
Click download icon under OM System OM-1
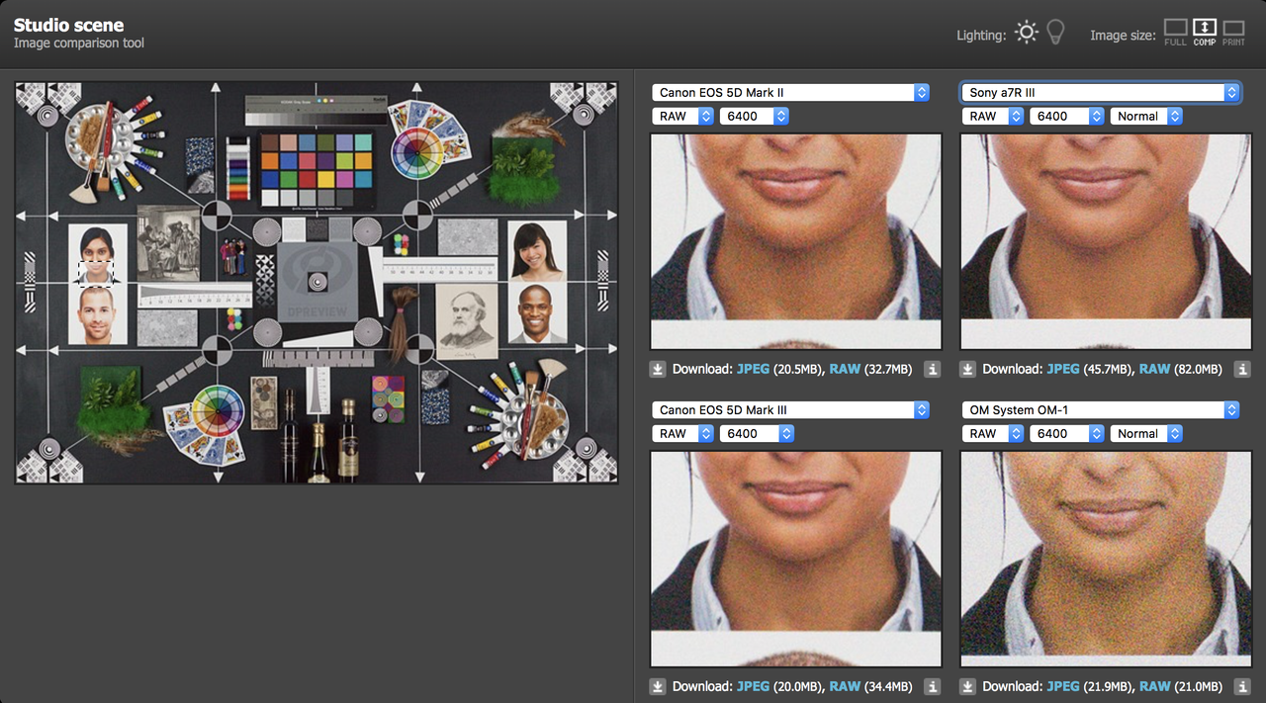click(x=968, y=686)
